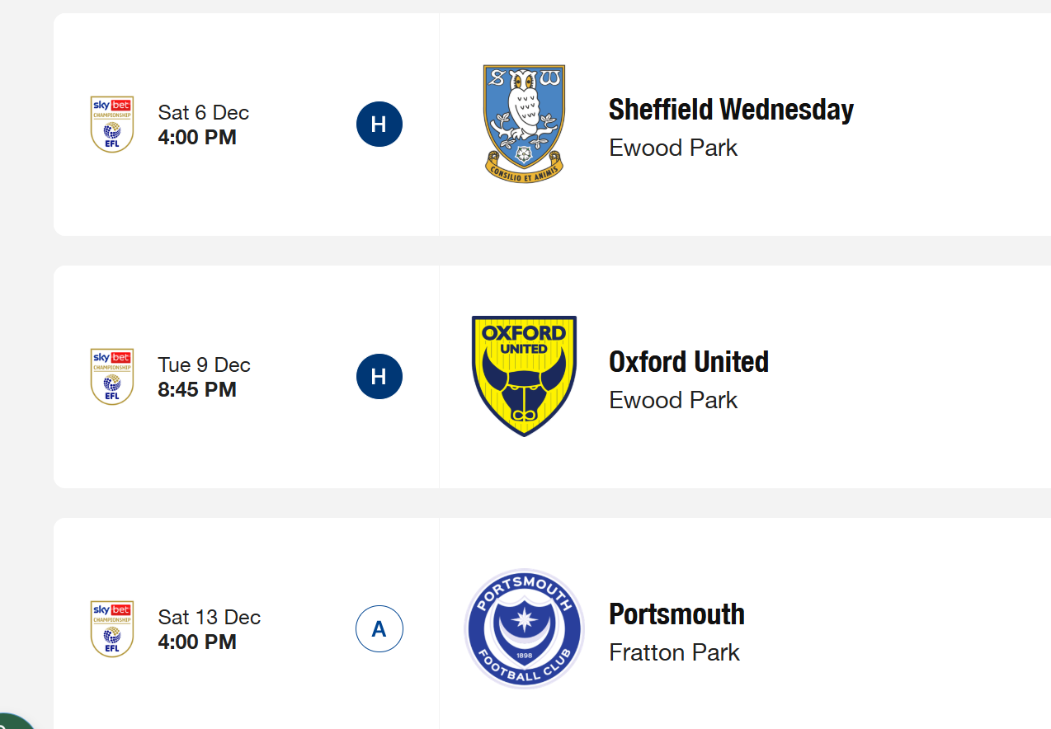Open the Oxford United ox crest
This screenshot has width=1051, height=729.
524,376
